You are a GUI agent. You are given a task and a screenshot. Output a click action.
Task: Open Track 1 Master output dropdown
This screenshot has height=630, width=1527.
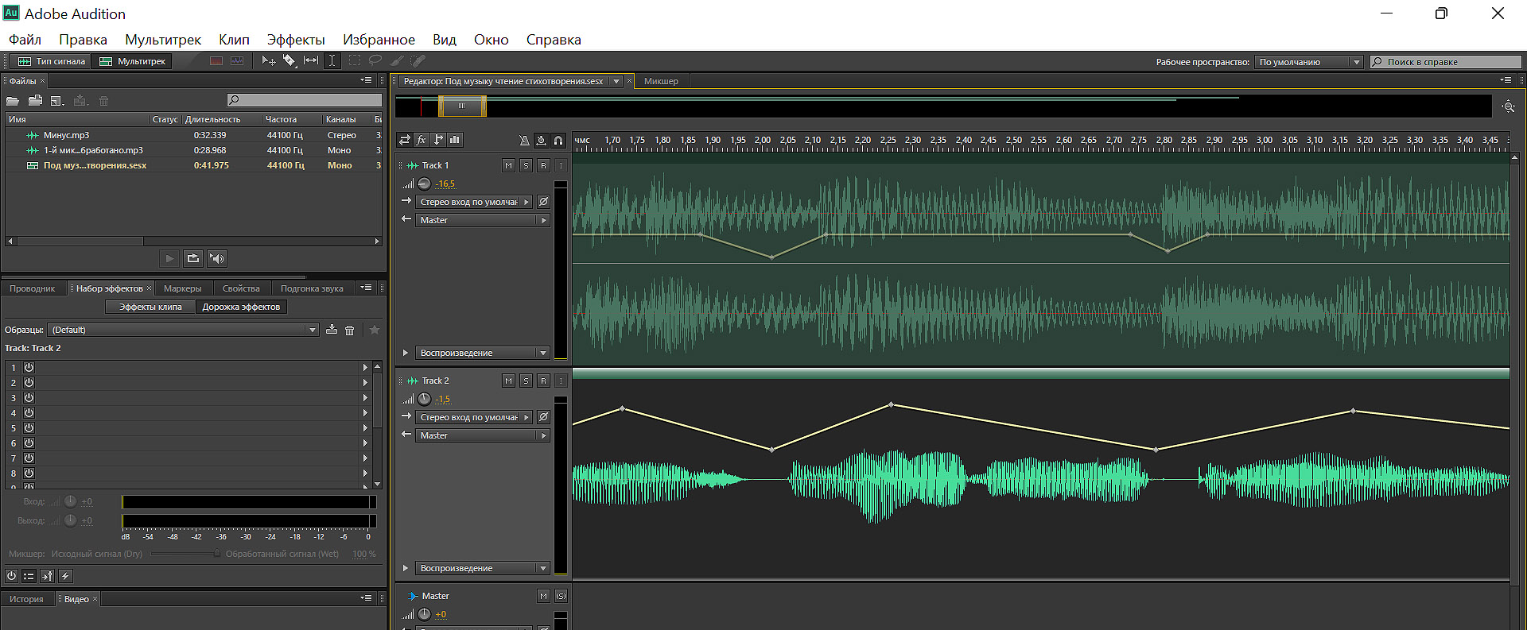click(483, 220)
